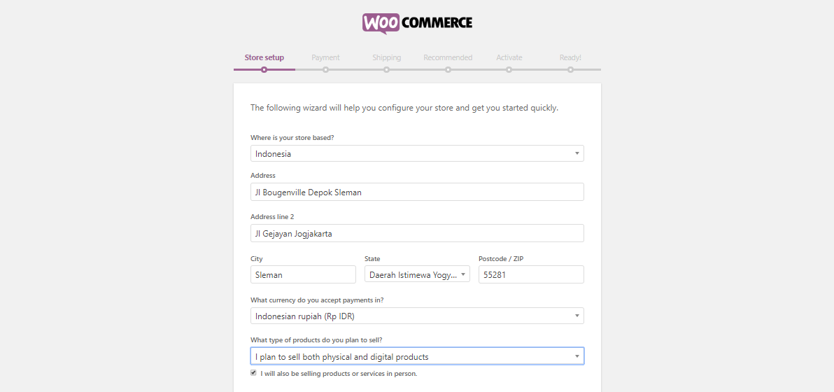Click the Store setup step marker

pyautogui.click(x=264, y=69)
